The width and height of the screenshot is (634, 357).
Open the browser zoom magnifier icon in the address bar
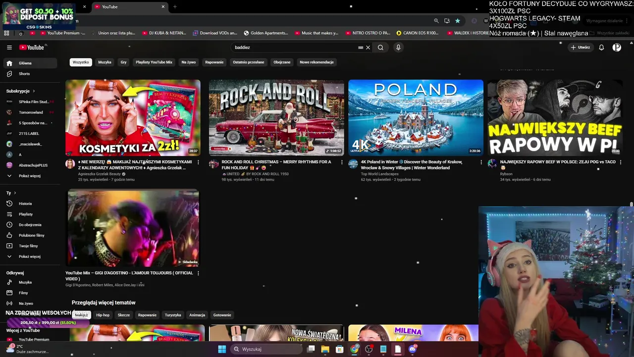point(436,21)
